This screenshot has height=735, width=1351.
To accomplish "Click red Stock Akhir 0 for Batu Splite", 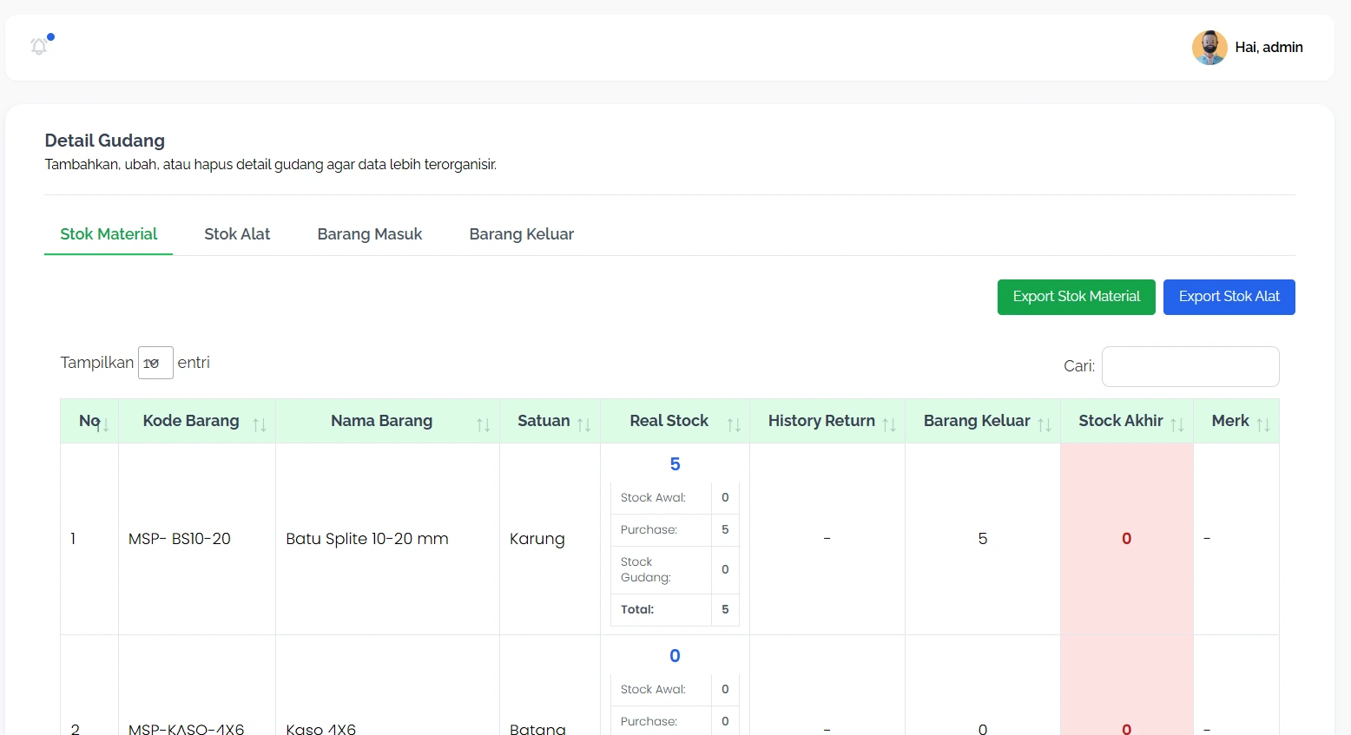I will (x=1126, y=539).
